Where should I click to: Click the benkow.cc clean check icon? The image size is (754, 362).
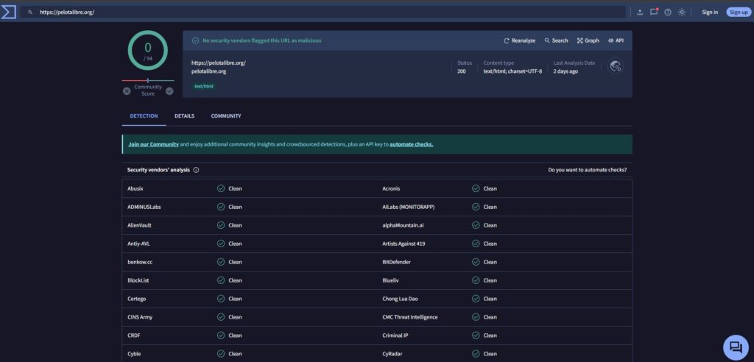(x=221, y=262)
